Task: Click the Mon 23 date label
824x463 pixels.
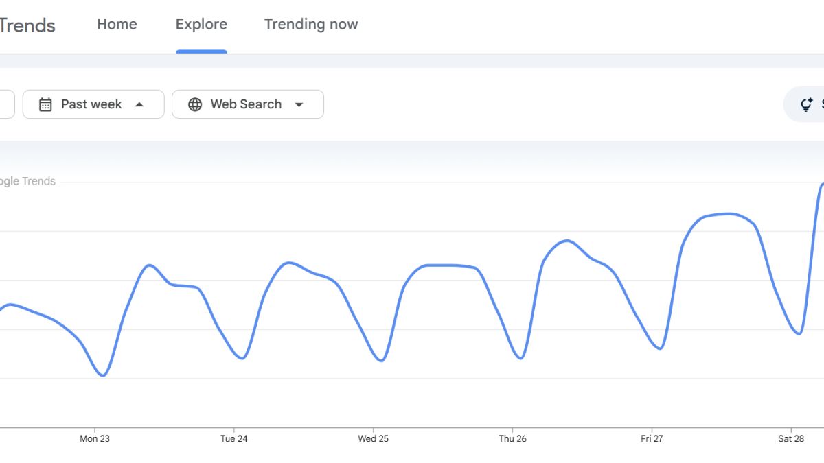Action: tap(95, 438)
